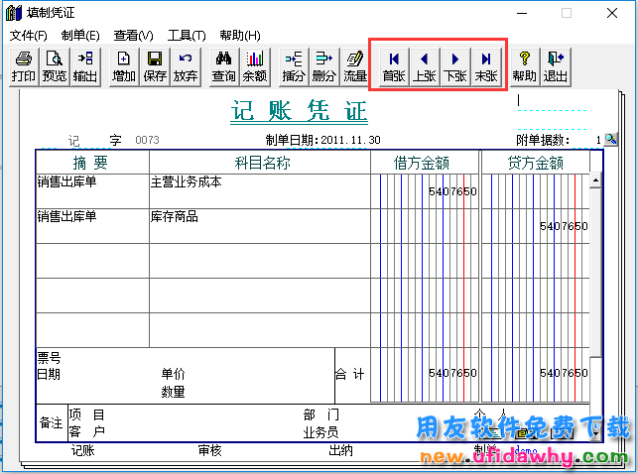Screen dimensions: 638x474
Task: Click the magnifier next to 附单据数
Action: (612, 141)
